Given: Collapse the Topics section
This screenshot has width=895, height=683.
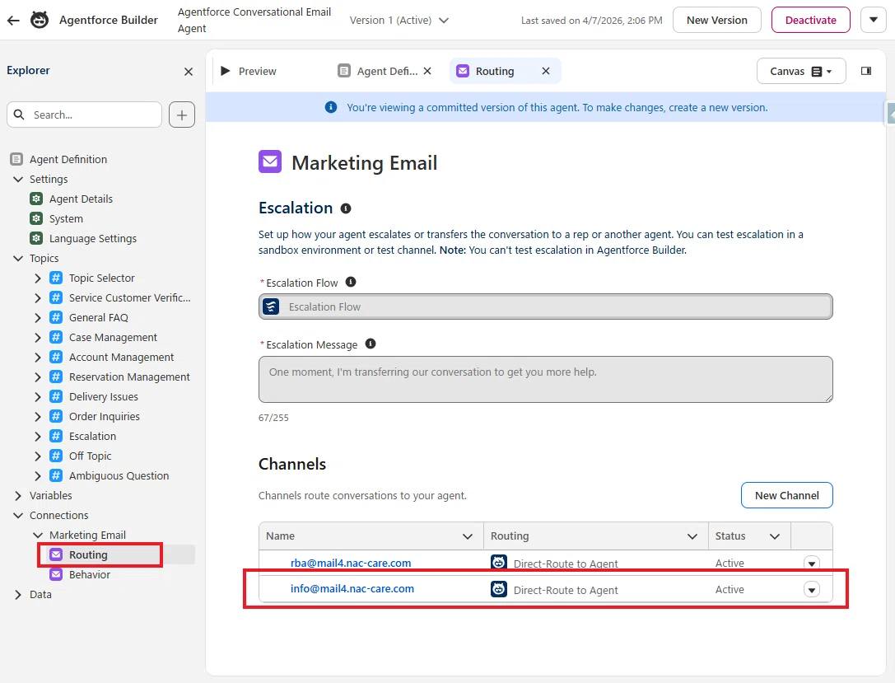Looking at the screenshot, I should click(18, 258).
